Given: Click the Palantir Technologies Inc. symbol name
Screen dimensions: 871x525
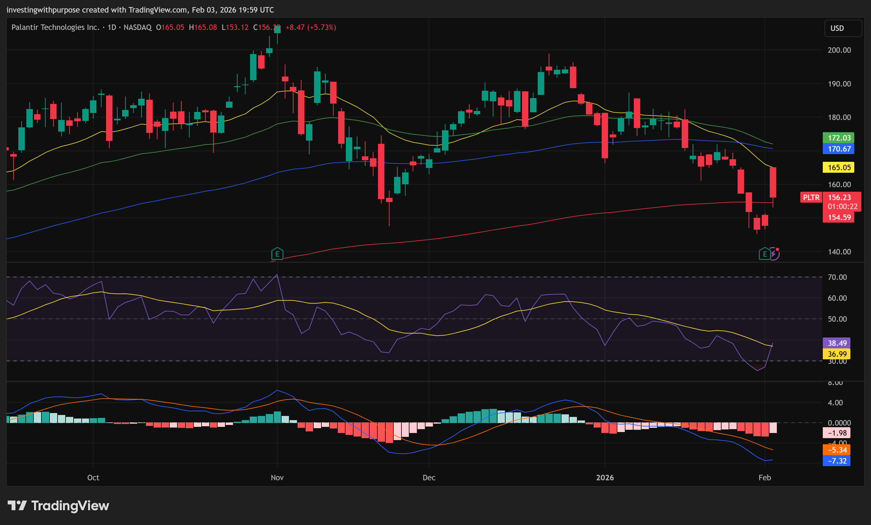Looking at the screenshot, I should (55, 27).
